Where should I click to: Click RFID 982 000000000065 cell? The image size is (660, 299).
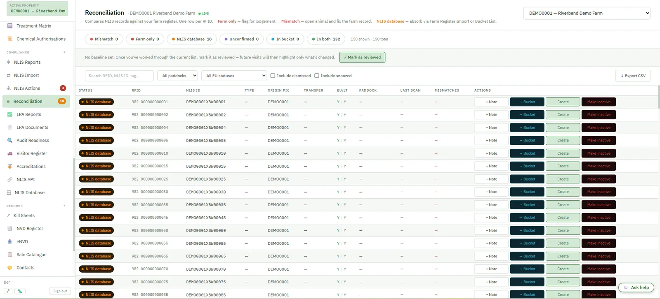(150, 256)
